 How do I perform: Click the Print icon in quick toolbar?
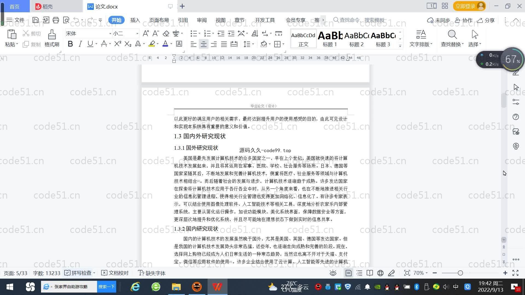point(56,20)
